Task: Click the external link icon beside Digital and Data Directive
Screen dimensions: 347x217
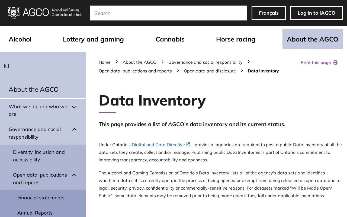Action: pos(188,144)
